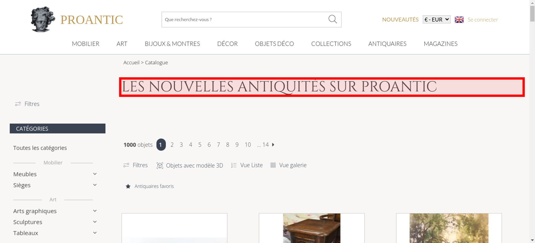Switch language via the UK flag icon
Image resolution: width=535 pixels, height=243 pixels.
click(x=459, y=20)
